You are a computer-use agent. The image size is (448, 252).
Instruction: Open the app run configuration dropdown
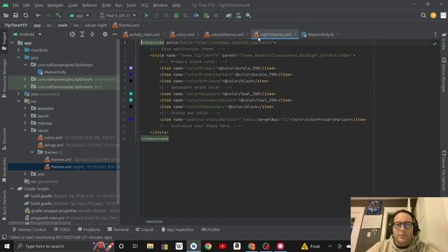79,15
